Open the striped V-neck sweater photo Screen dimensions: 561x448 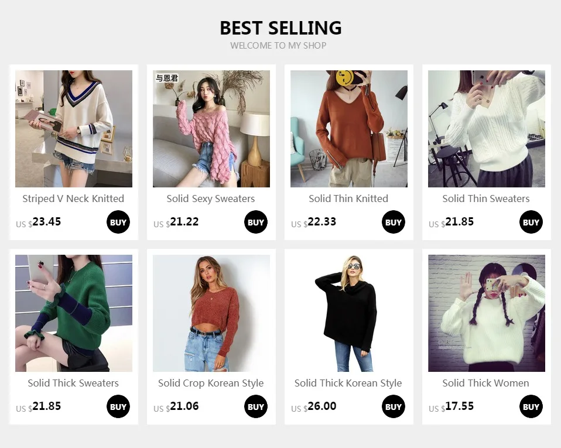tap(74, 128)
